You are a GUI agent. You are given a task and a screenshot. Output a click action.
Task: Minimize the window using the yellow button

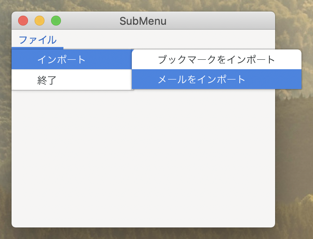click(40, 21)
